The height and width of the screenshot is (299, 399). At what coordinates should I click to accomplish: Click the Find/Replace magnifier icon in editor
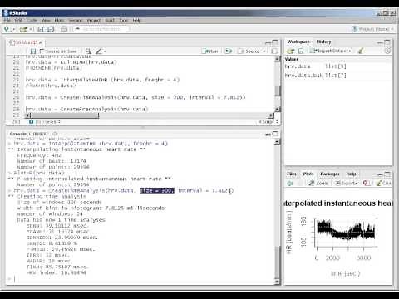pyautogui.click(x=88, y=51)
